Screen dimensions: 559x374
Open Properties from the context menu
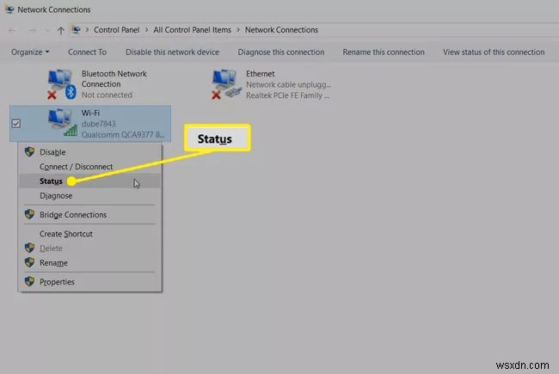click(90, 282)
